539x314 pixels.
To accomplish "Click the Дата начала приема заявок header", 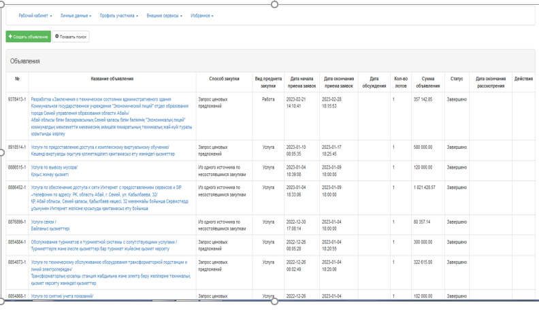I will pos(301,82).
